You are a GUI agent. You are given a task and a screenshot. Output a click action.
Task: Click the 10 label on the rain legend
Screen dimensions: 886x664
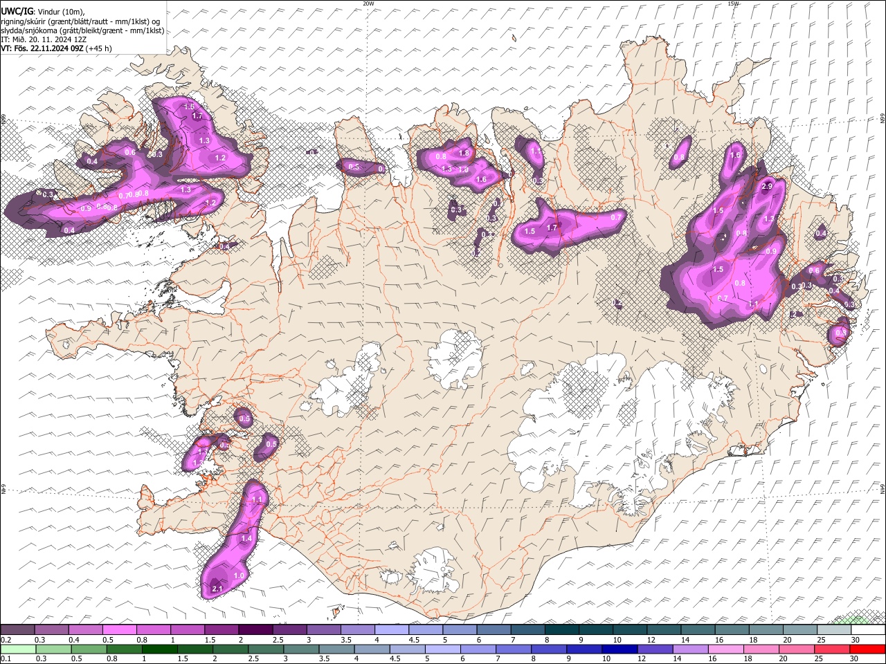click(606, 658)
